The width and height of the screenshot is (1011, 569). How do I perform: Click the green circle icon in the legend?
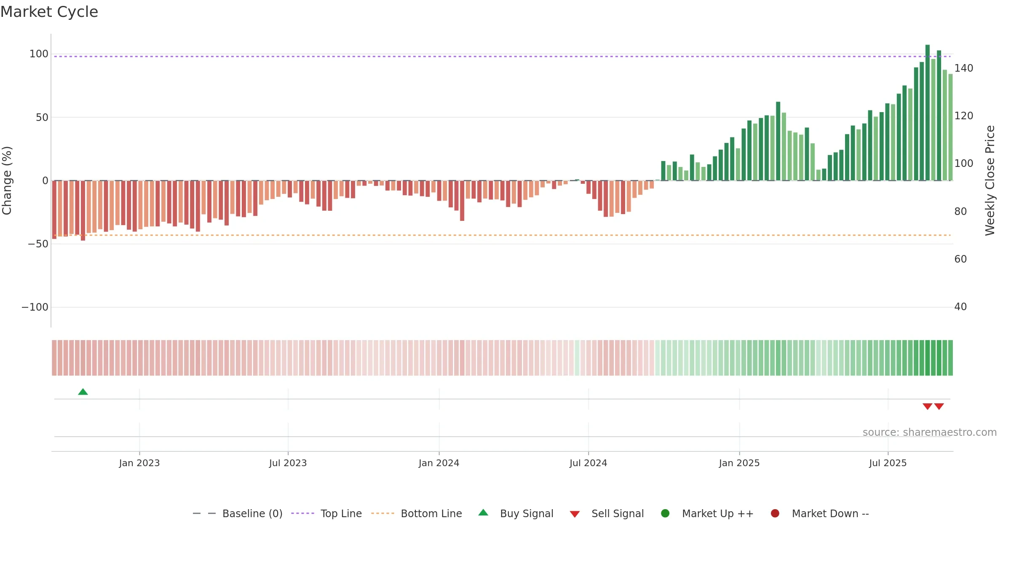click(665, 513)
